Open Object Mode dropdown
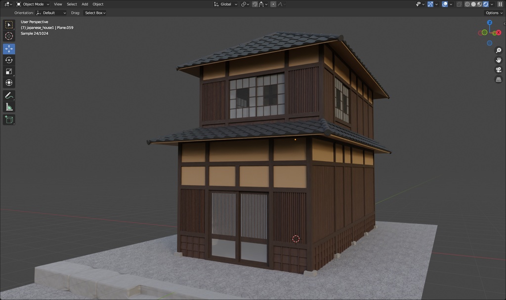 [x=33, y=4]
